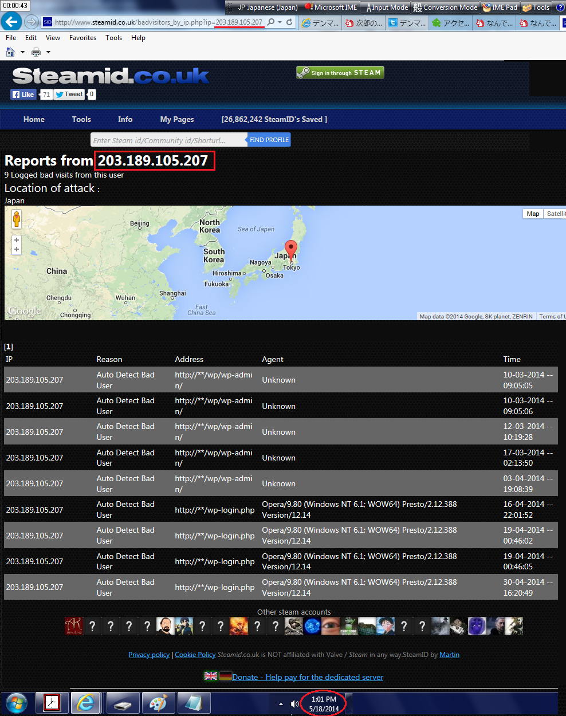Image resolution: width=566 pixels, height=716 pixels.
Task: Expand the dropdown arrow beside the Home icon
Action: point(22,52)
